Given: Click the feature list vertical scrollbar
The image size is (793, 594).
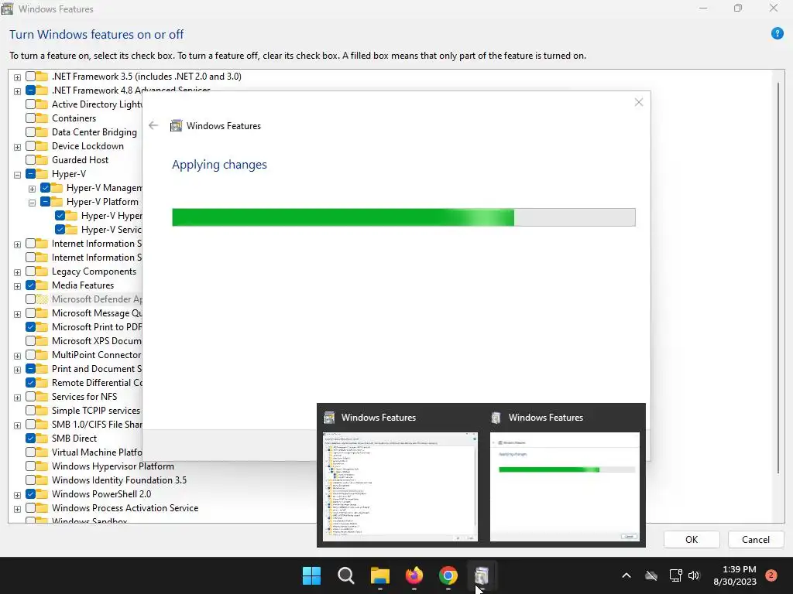Looking at the screenshot, I should (x=778, y=278).
